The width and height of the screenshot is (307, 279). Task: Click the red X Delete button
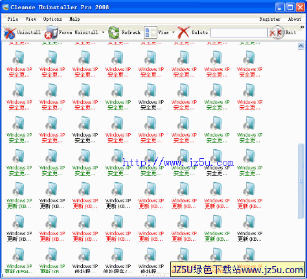pos(192,32)
